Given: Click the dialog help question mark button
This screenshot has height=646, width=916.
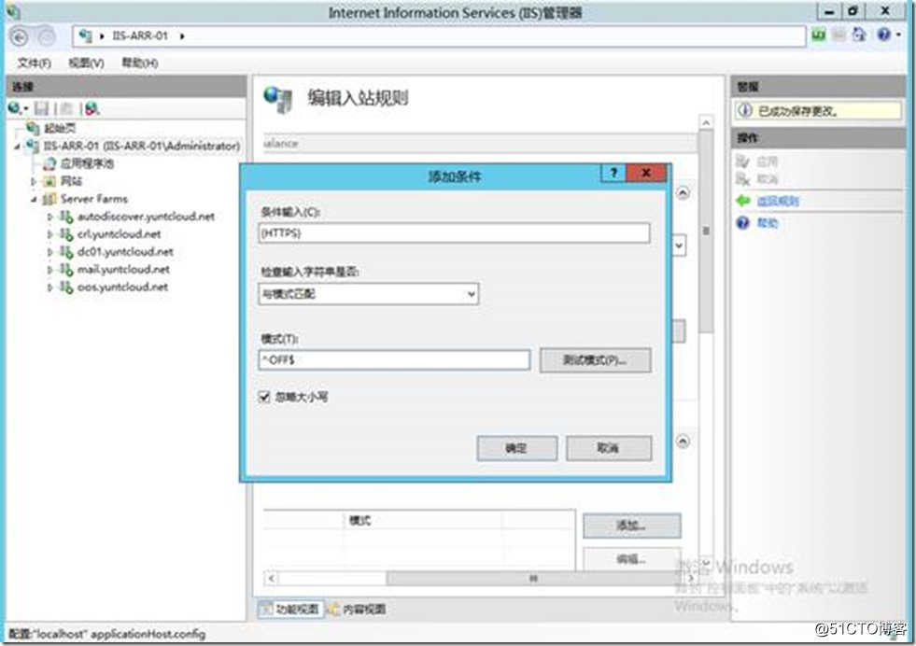Looking at the screenshot, I should [613, 173].
